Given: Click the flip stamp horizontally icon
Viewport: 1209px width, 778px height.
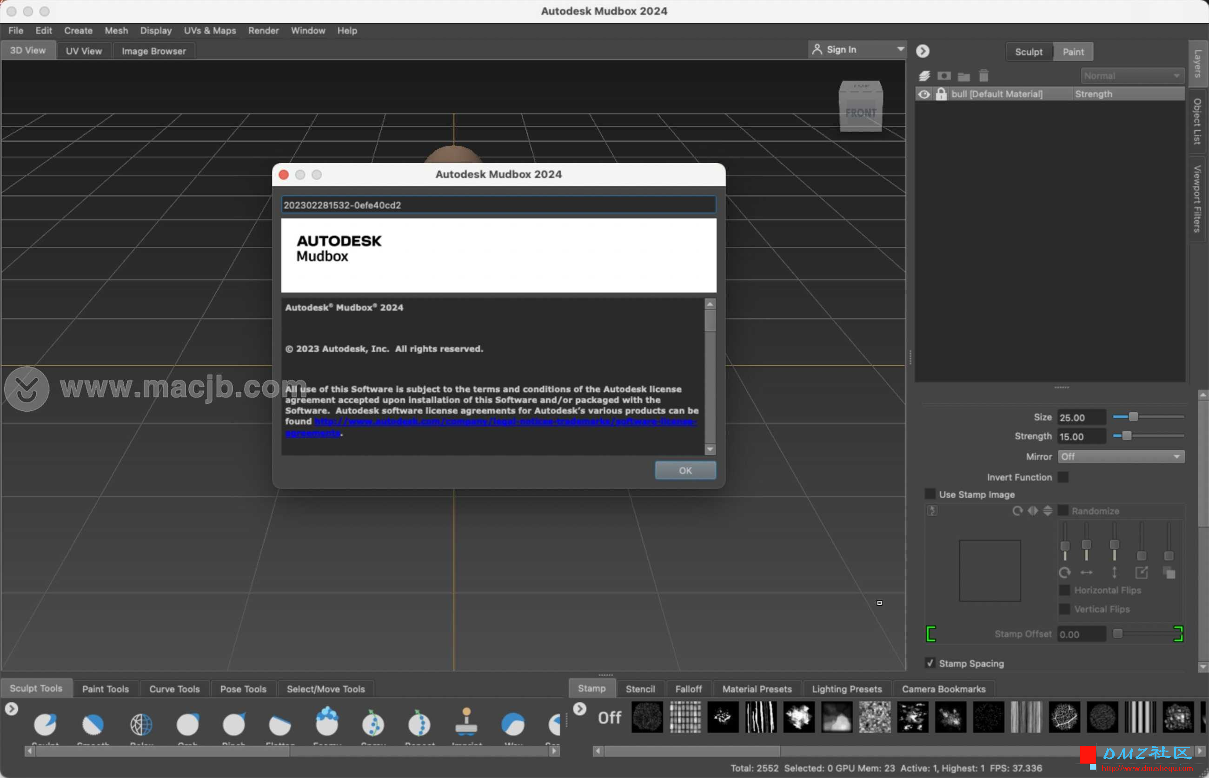Looking at the screenshot, I should (1032, 511).
